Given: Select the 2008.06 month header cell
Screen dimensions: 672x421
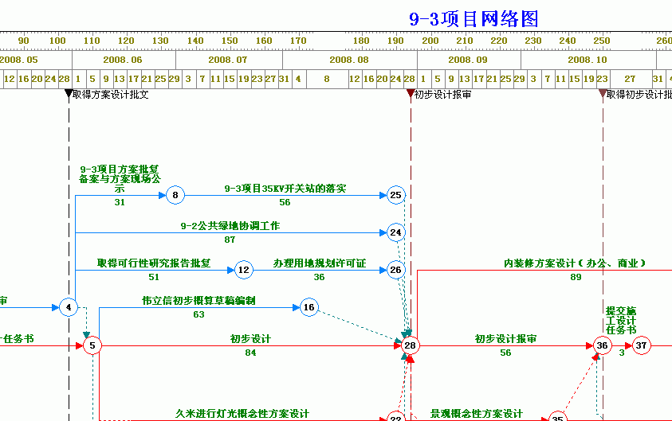Looking at the screenshot, I should [123, 60].
